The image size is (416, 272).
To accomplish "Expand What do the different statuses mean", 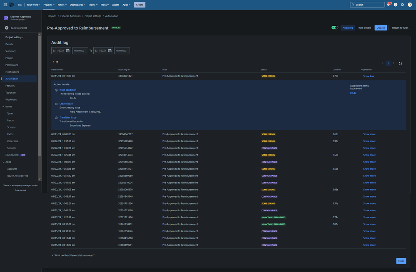I will coord(73,255).
